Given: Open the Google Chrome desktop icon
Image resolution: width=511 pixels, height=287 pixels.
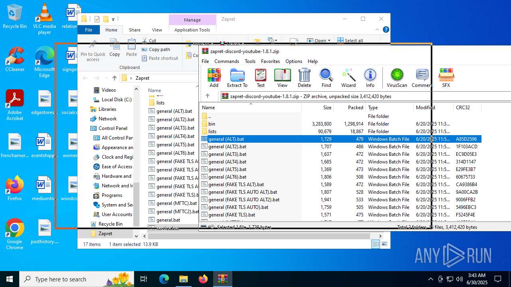Looking at the screenshot, I should click(x=15, y=234).
